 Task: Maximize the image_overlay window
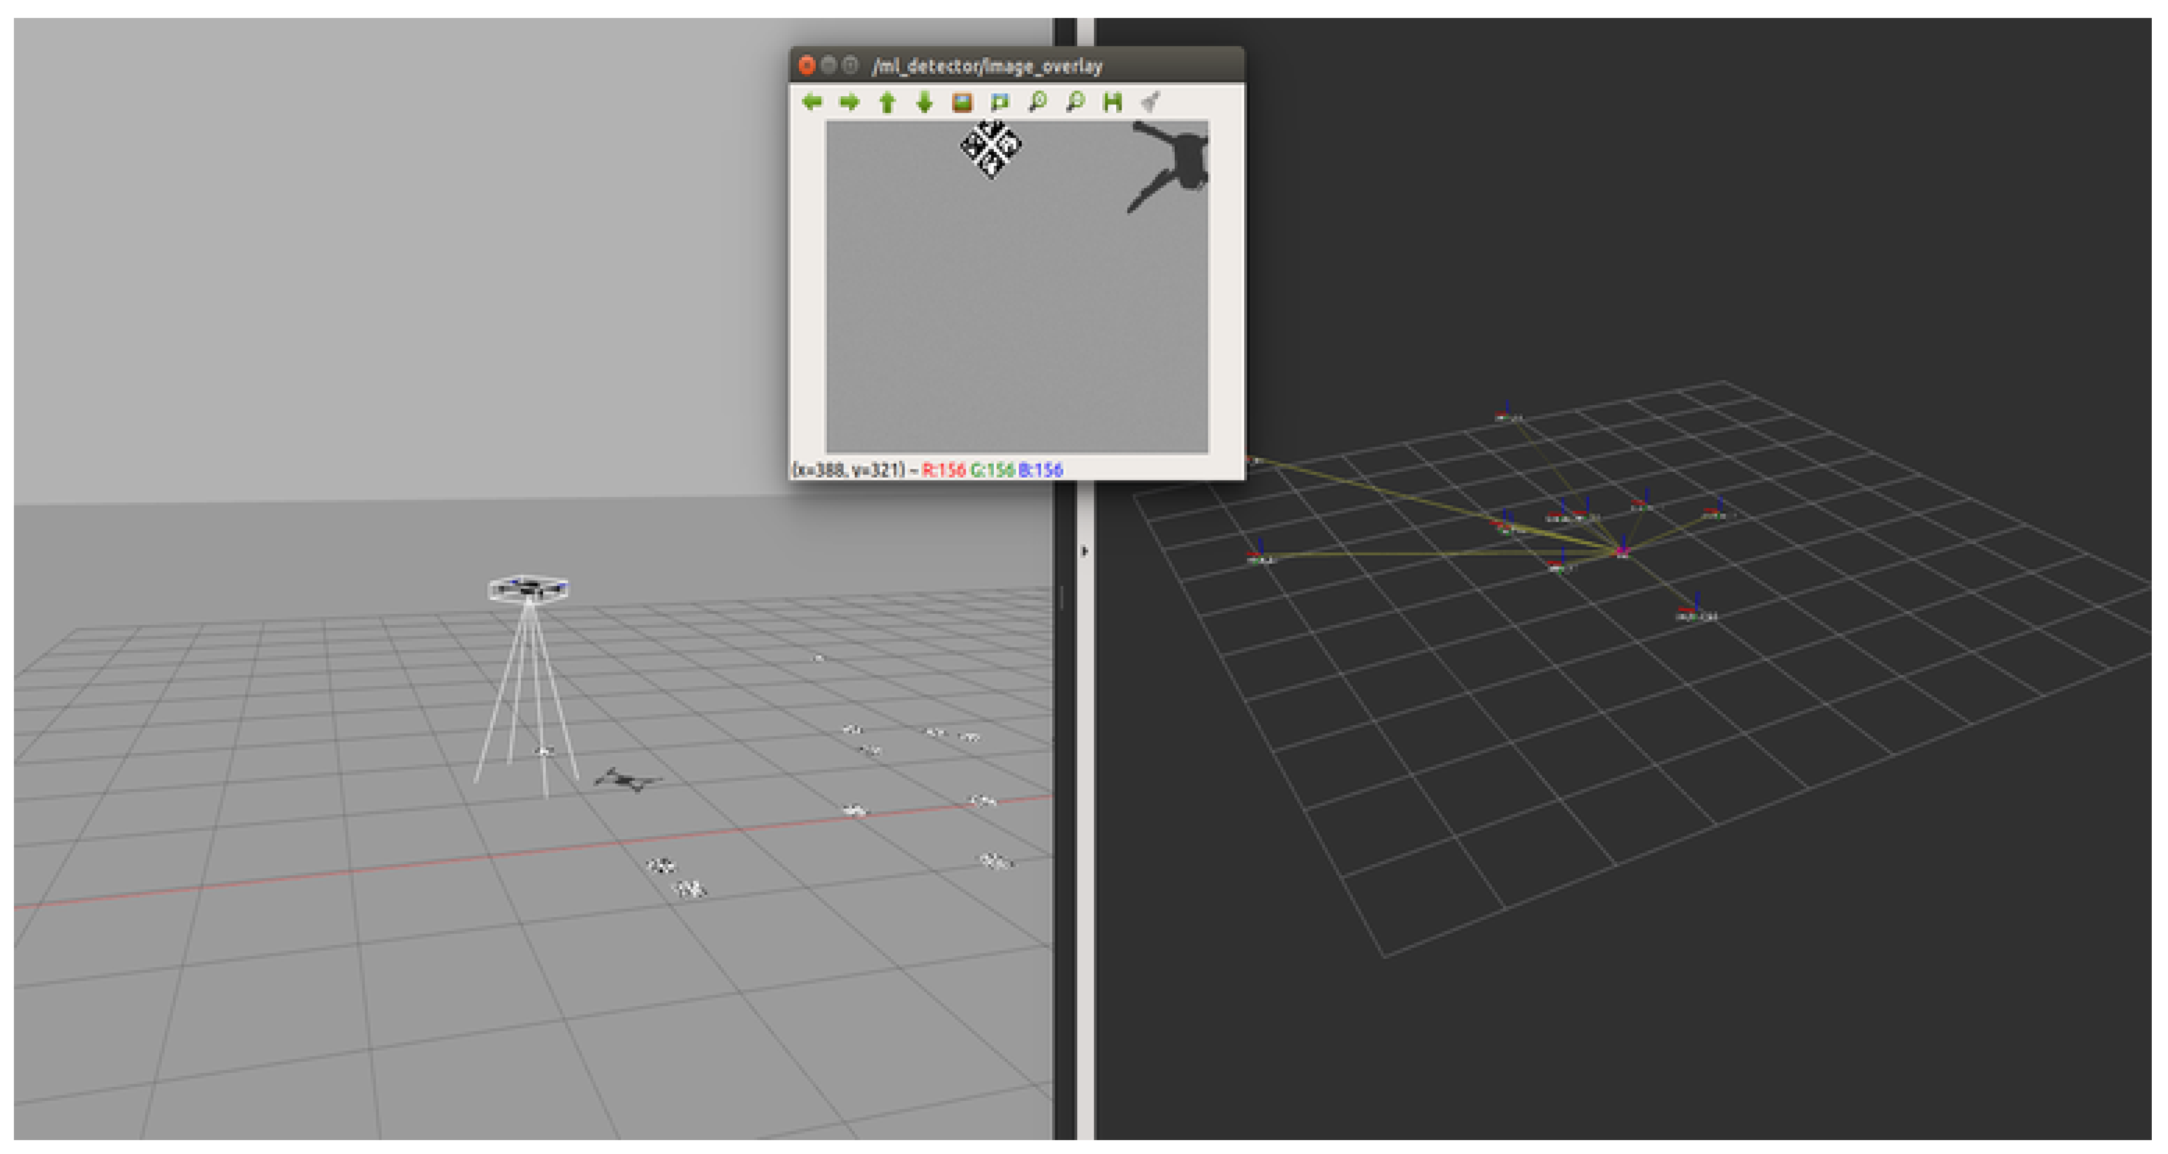851,65
